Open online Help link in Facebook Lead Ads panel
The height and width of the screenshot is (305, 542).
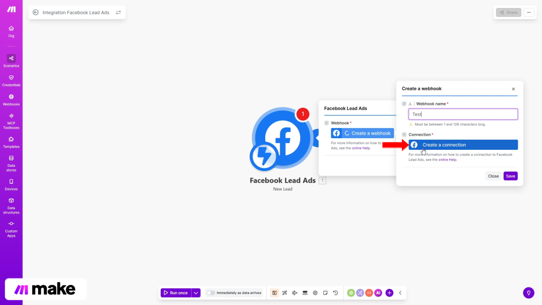pyautogui.click(x=361, y=148)
